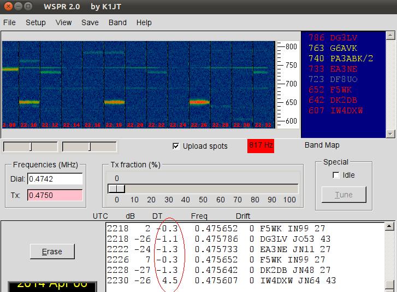Screen dimensions: 397x292
Task: Click the 700 mark on frequency scale
Action: (x=291, y=84)
